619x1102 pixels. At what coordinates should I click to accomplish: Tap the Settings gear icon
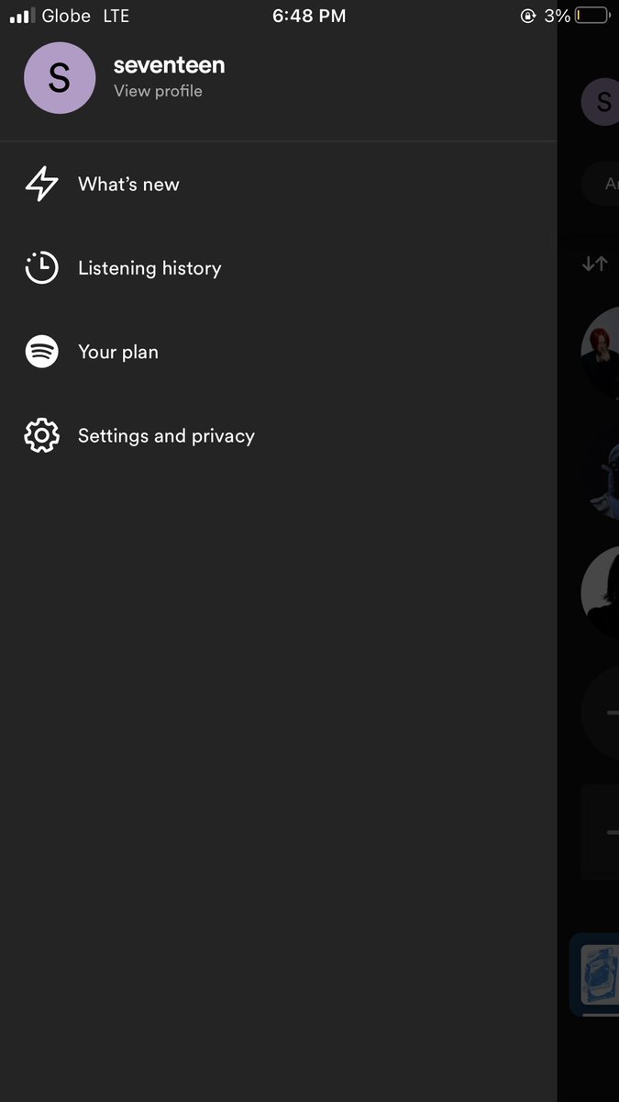(41, 435)
